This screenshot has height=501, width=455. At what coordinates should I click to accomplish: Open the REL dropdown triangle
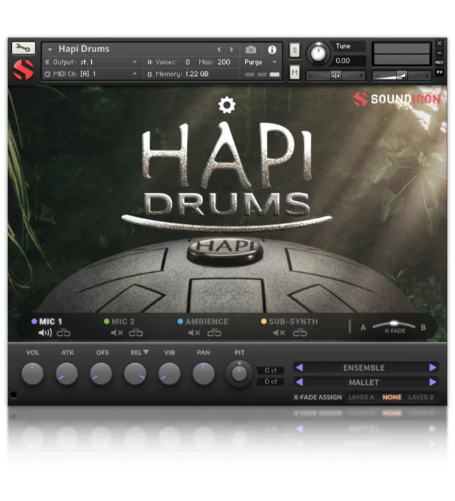click(x=146, y=353)
